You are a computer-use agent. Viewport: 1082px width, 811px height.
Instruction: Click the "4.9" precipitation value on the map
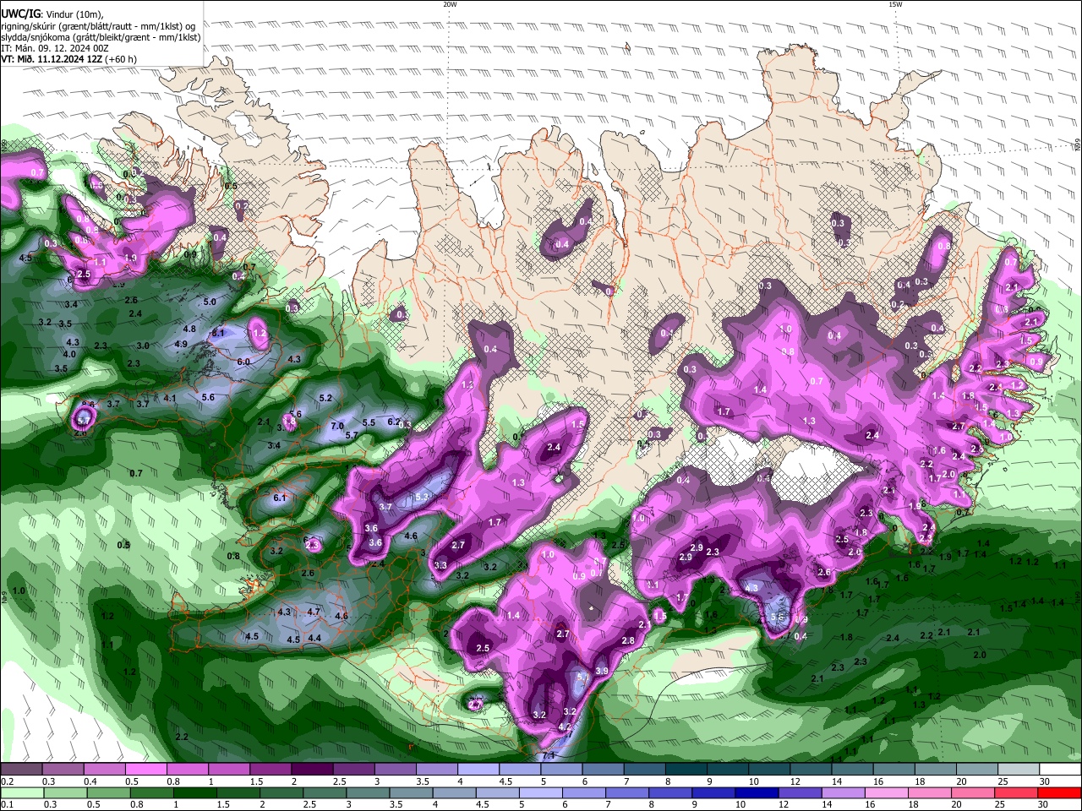tap(181, 344)
